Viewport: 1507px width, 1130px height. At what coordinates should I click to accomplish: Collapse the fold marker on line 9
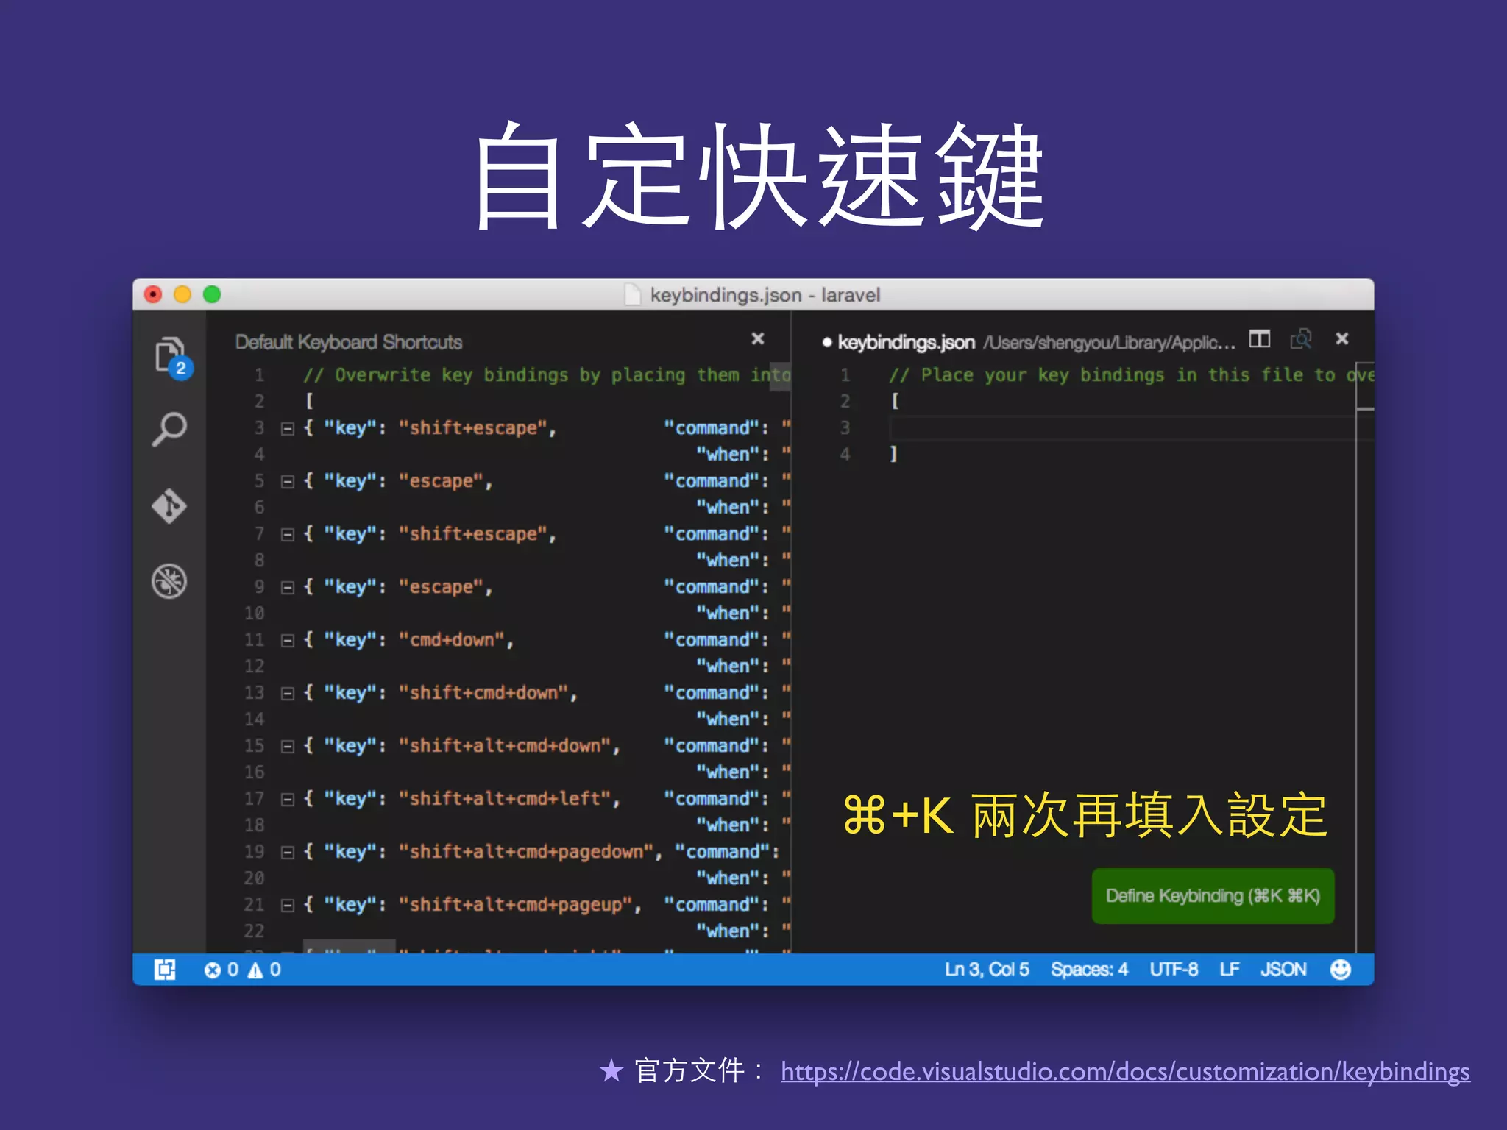pyautogui.click(x=288, y=588)
